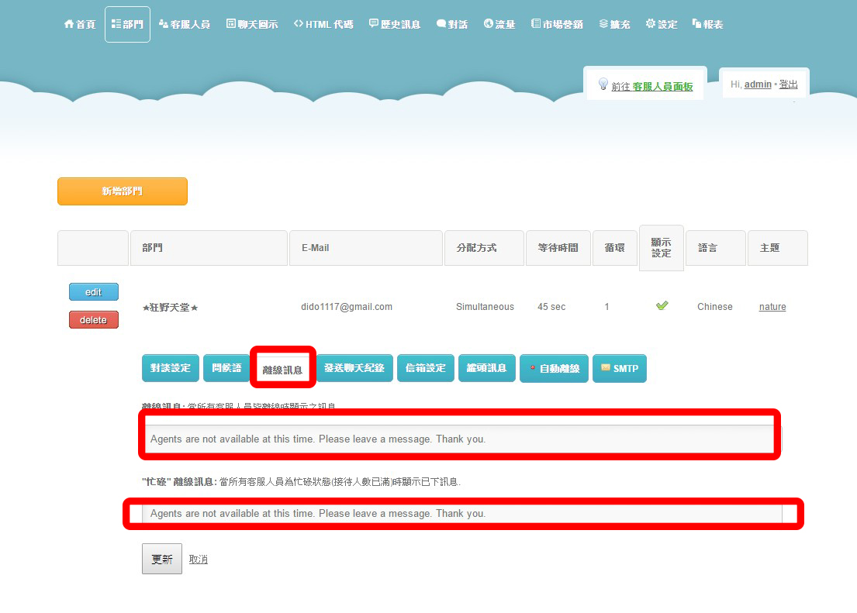Open 流量 traffic page
The height and width of the screenshot is (613, 857).
point(499,24)
